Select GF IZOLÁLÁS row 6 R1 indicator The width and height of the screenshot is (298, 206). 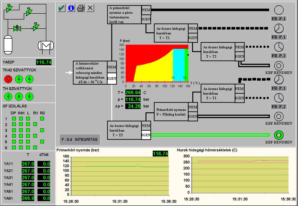click(35, 147)
